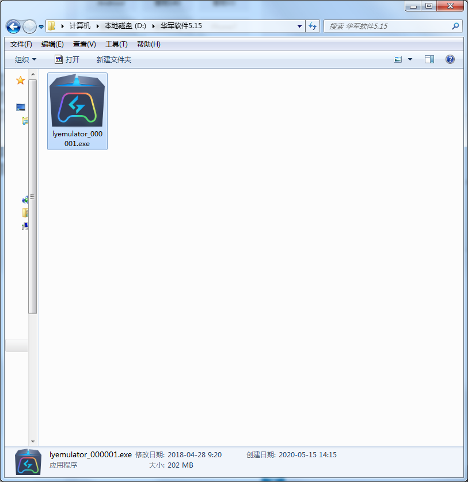Click 新建文件夹 button
468x482 pixels.
(x=114, y=60)
